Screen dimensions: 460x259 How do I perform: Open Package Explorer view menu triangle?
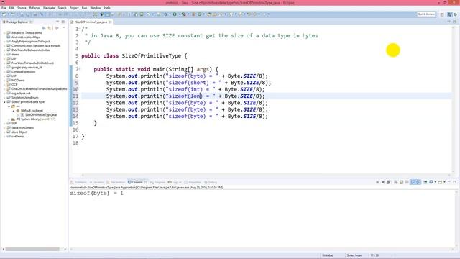[x=64, y=28]
